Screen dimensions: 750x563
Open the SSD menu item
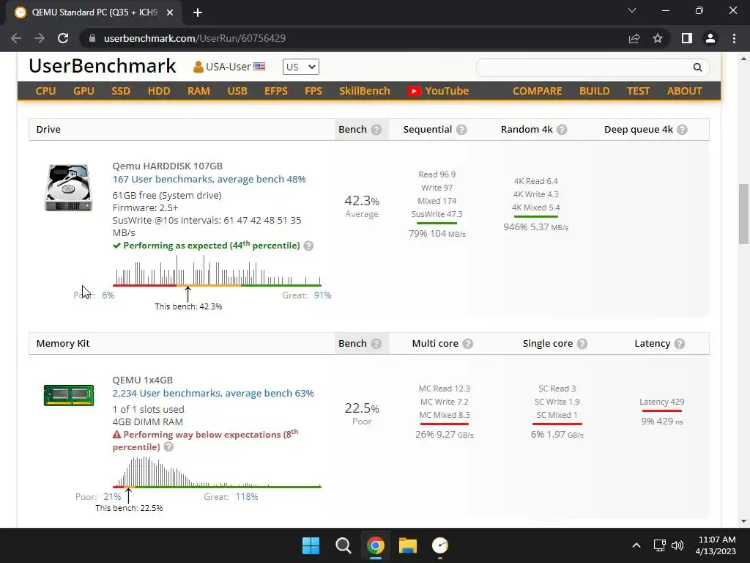pyautogui.click(x=121, y=91)
